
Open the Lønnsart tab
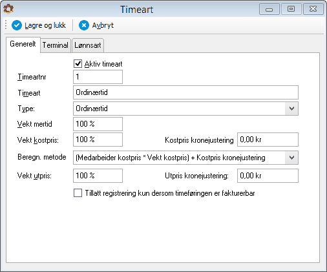[88, 45]
